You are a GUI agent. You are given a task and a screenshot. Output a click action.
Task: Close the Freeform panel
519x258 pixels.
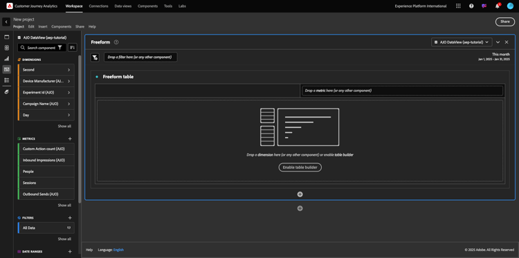[x=507, y=42]
